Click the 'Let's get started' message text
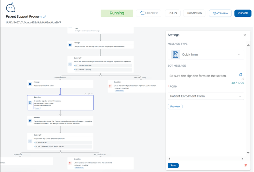The width and height of the screenshot is (254, 172). coord(99,46)
